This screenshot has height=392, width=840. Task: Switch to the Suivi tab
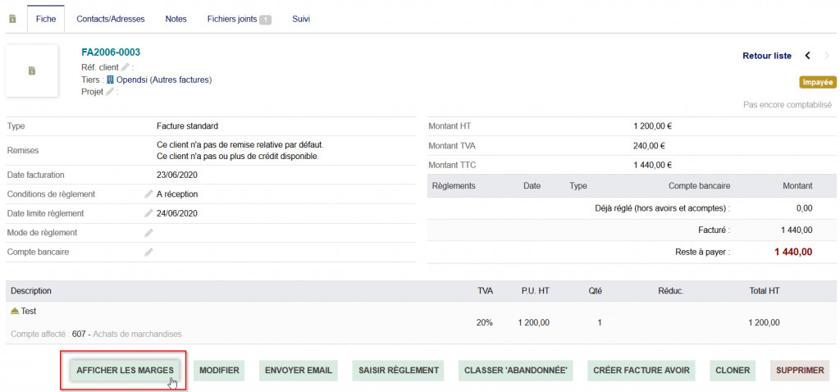[x=301, y=19]
